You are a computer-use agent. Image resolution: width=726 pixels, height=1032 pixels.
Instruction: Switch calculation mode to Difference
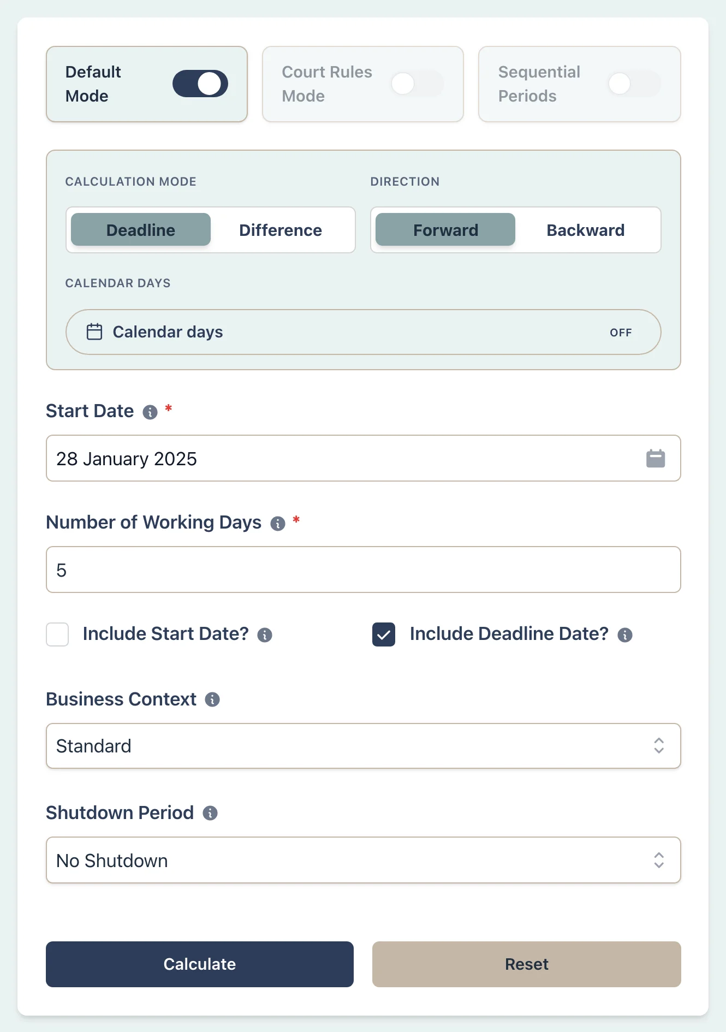coord(280,230)
